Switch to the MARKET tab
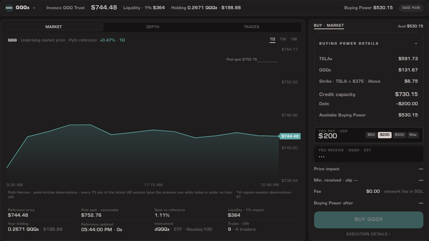This screenshot has height=241, width=429. [54, 27]
